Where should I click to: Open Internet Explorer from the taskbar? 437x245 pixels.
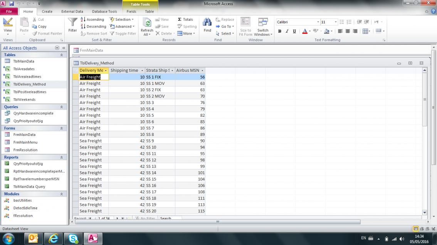(x=53, y=238)
